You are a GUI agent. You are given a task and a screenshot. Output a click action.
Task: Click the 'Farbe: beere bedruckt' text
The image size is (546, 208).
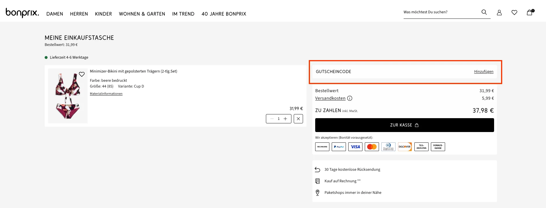[x=108, y=81]
